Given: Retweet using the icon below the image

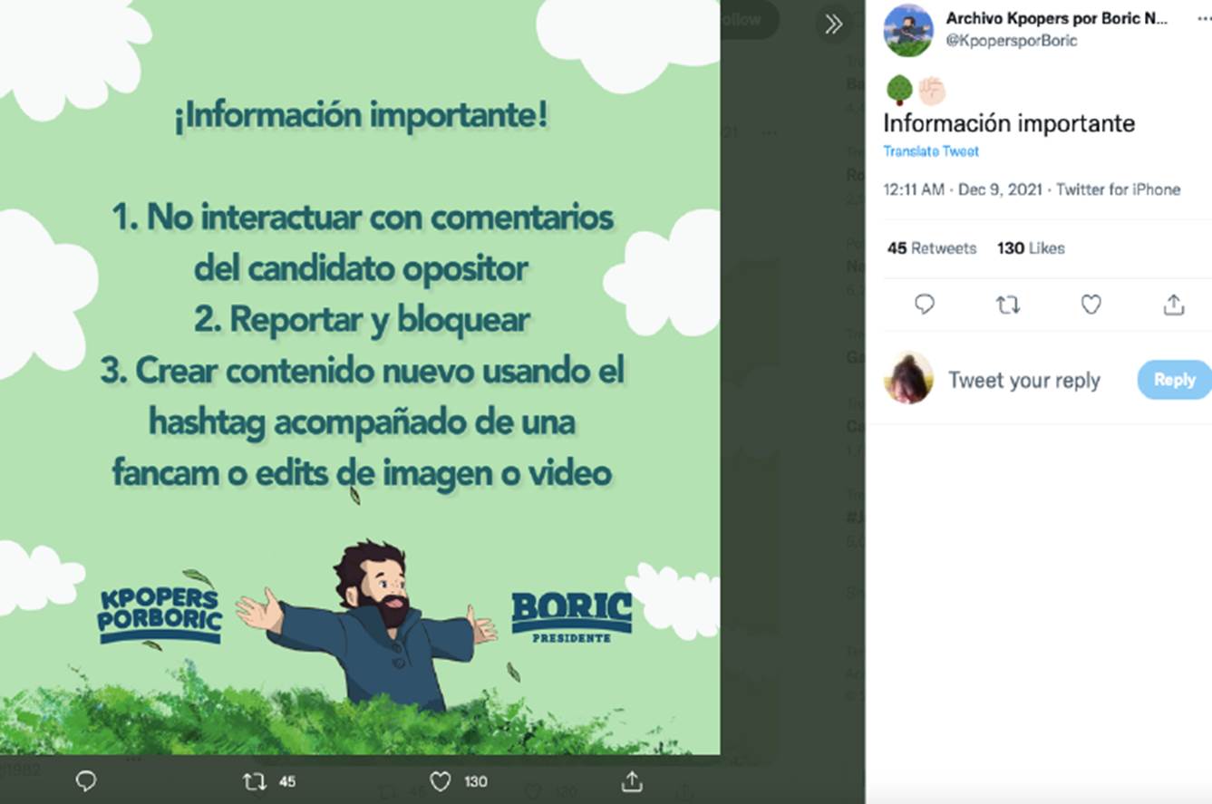Looking at the screenshot, I should coord(255,781).
